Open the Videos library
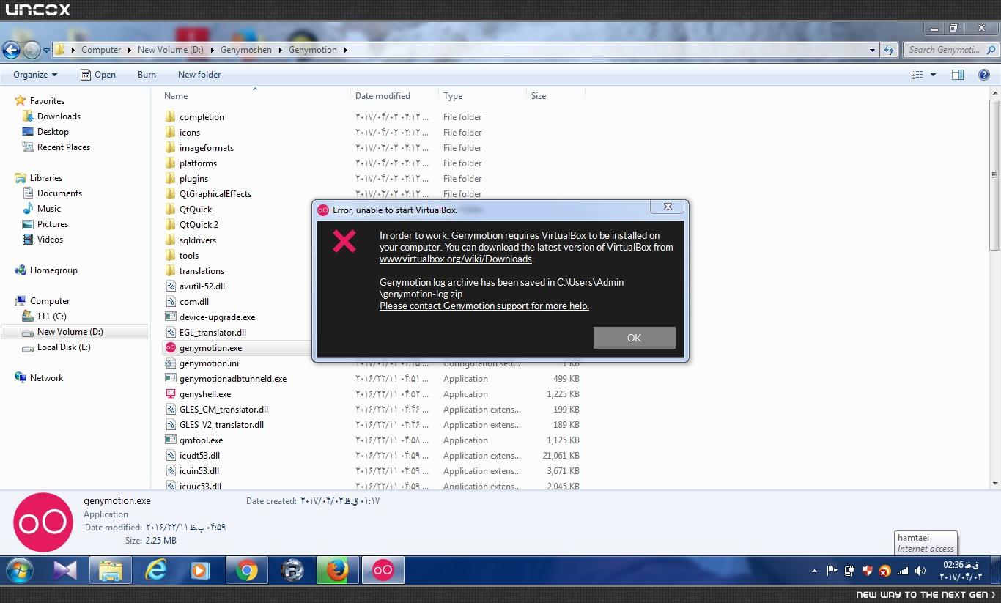This screenshot has width=1001, height=603. [51, 240]
